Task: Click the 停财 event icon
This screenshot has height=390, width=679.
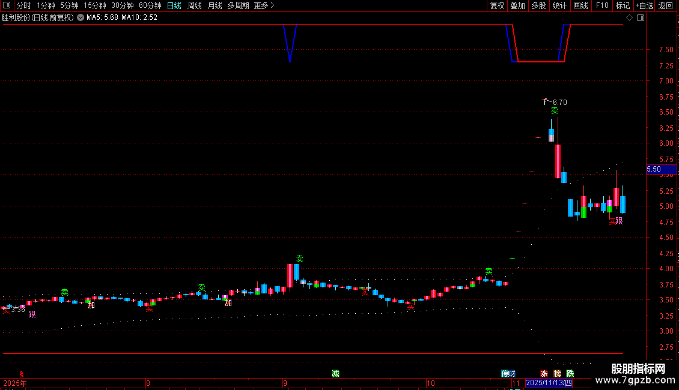Action: pyautogui.click(x=508, y=374)
